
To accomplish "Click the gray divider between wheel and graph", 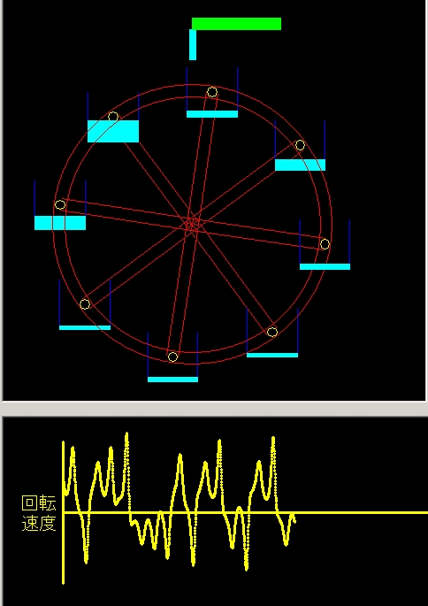I will tap(214, 409).
